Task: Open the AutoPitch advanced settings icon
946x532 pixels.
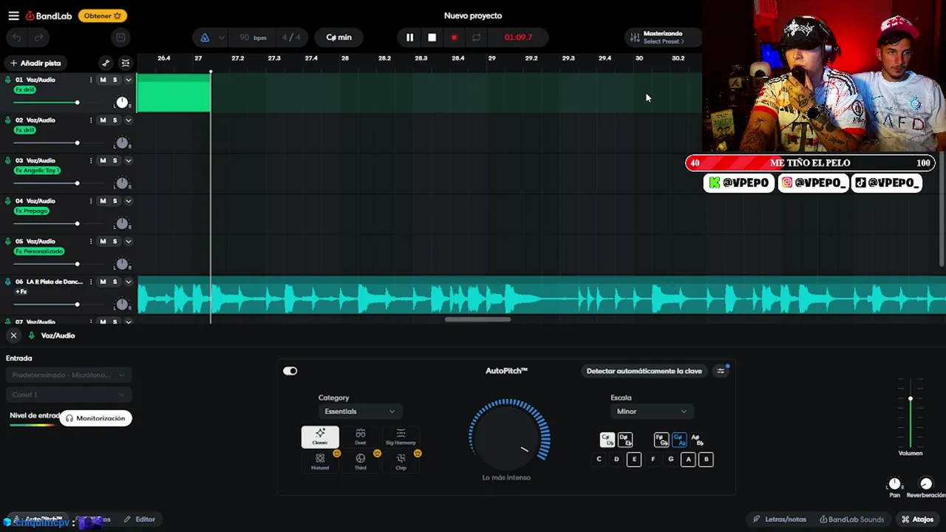Action: coord(721,371)
